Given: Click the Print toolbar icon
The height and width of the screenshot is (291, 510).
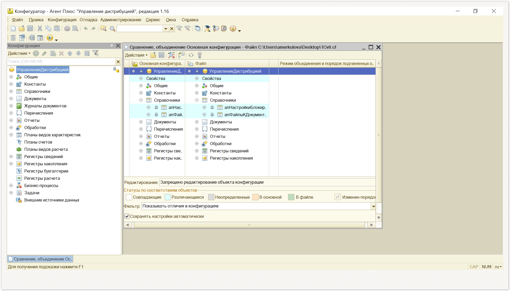Looking at the screenshot, I should click(67, 29).
